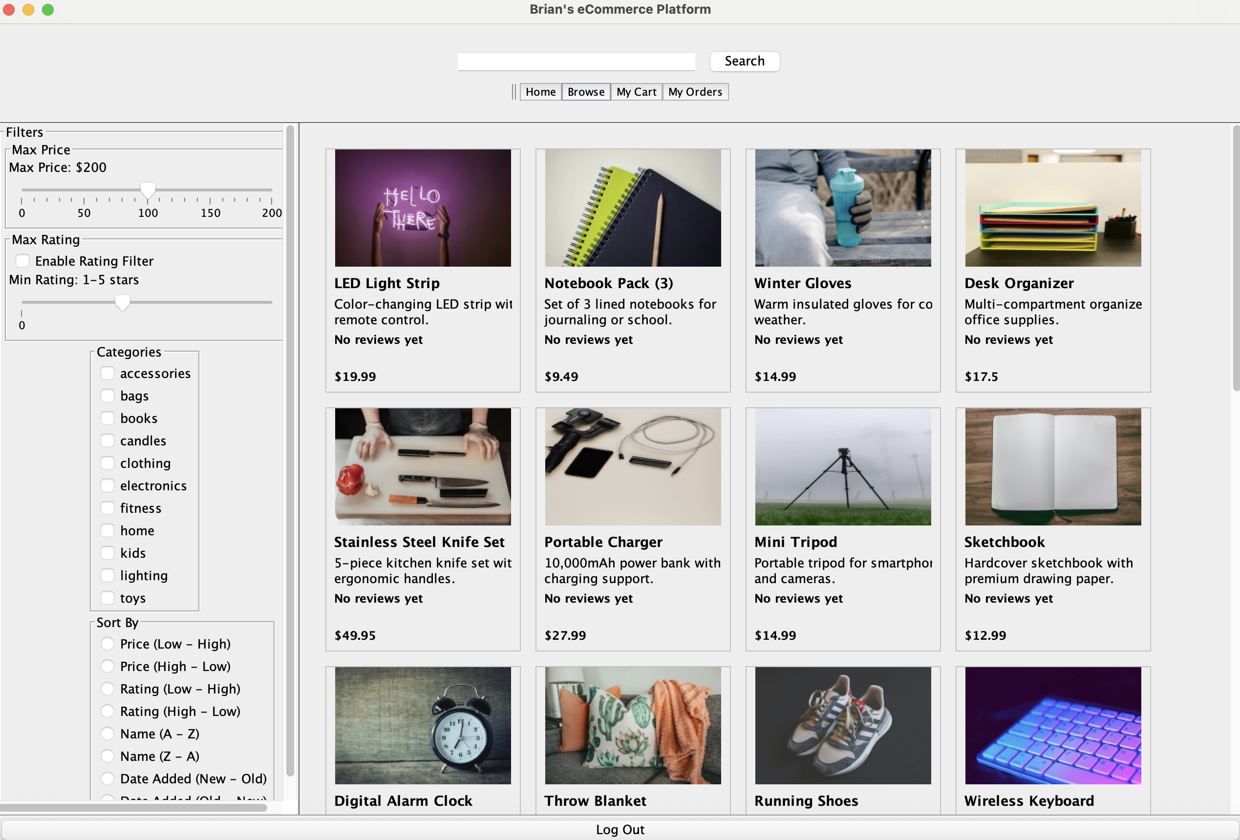This screenshot has height=840, width=1240.
Task: Focus the search text field
Action: (x=576, y=62)
